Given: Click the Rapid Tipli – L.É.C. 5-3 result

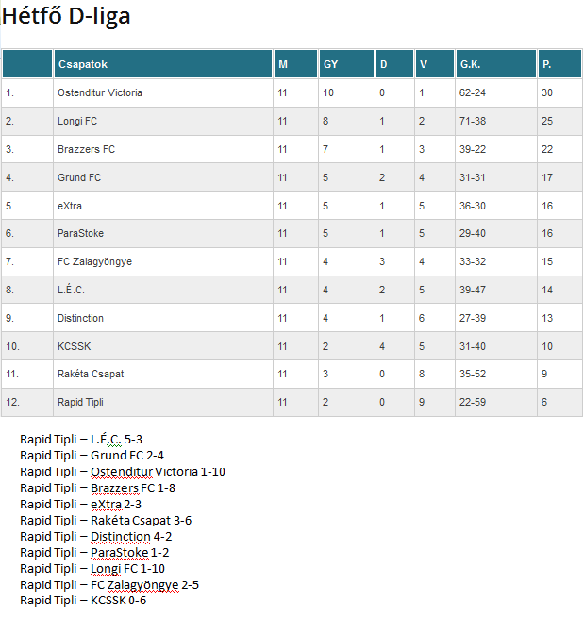Looking at the screenshot, I should point(81,439).
